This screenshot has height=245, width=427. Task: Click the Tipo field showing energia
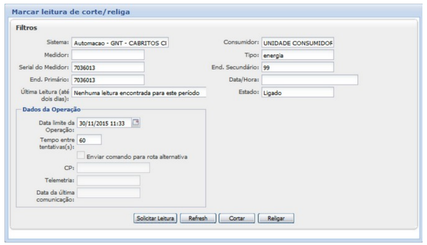(x=297, y=55)
